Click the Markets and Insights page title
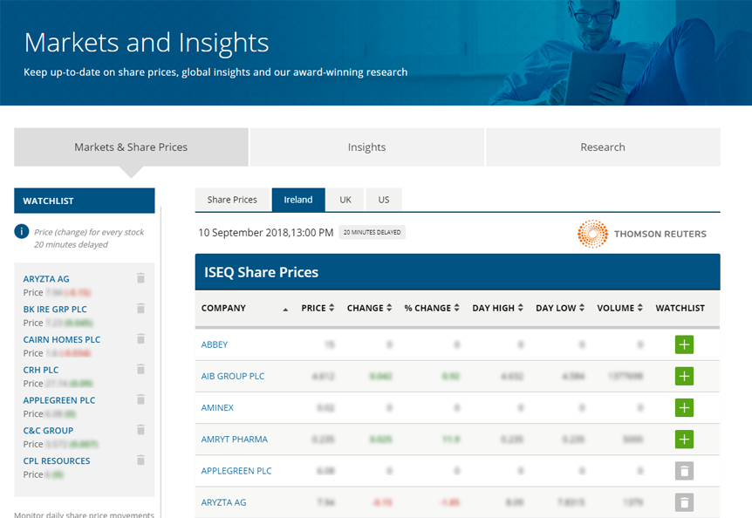752x518 pixels. [147, 43]
